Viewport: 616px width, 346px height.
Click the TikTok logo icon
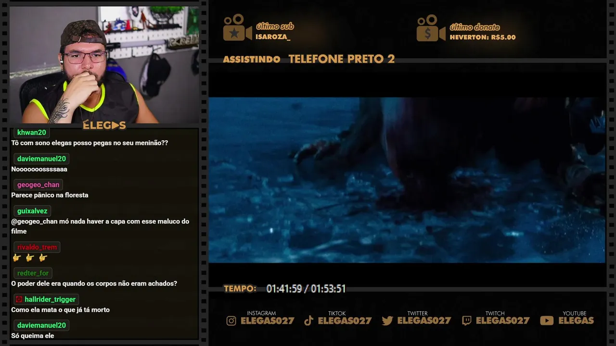pos(309,321)
